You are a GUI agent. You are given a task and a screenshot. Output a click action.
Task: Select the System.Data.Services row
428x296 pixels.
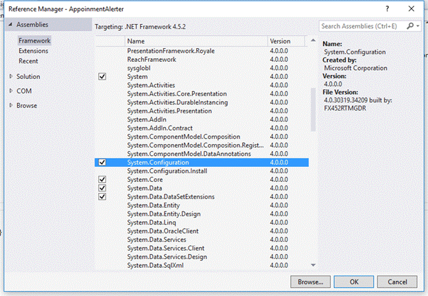202,240
